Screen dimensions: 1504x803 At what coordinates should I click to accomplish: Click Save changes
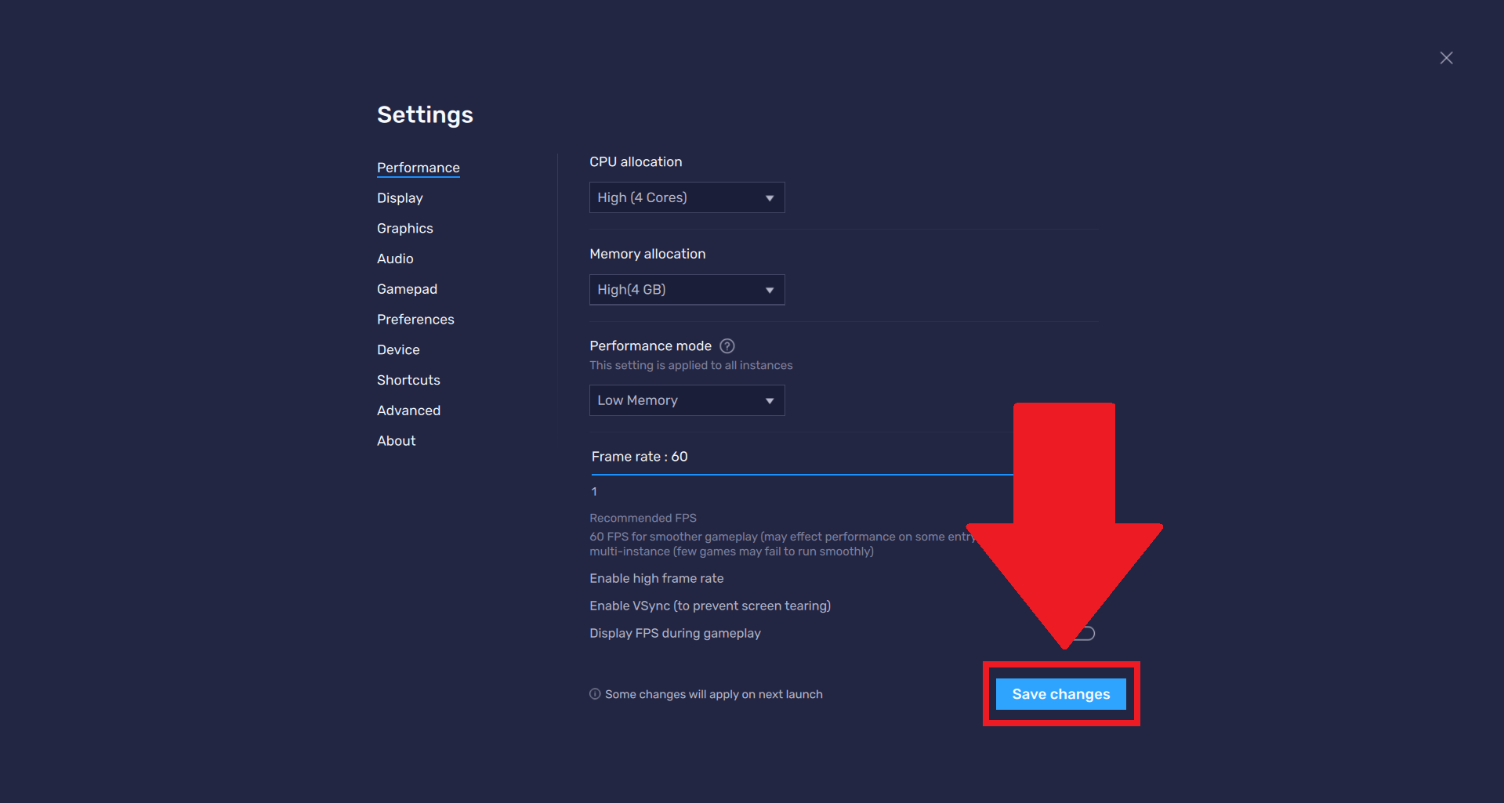pos(1060,693)
